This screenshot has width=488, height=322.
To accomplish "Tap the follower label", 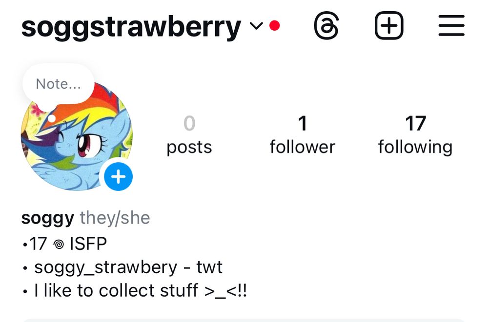I will (x=303, y=147).
